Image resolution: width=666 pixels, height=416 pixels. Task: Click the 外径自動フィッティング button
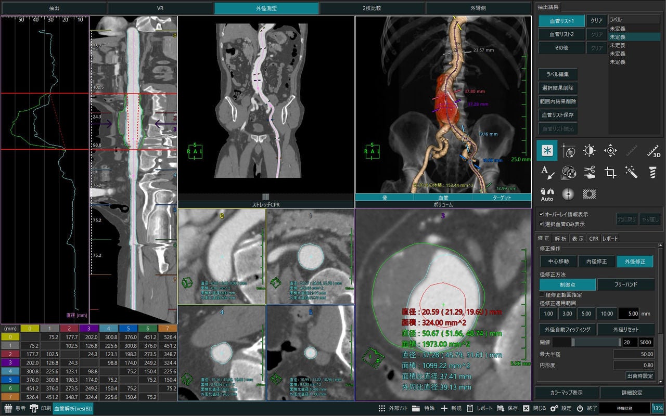point(567,329)
